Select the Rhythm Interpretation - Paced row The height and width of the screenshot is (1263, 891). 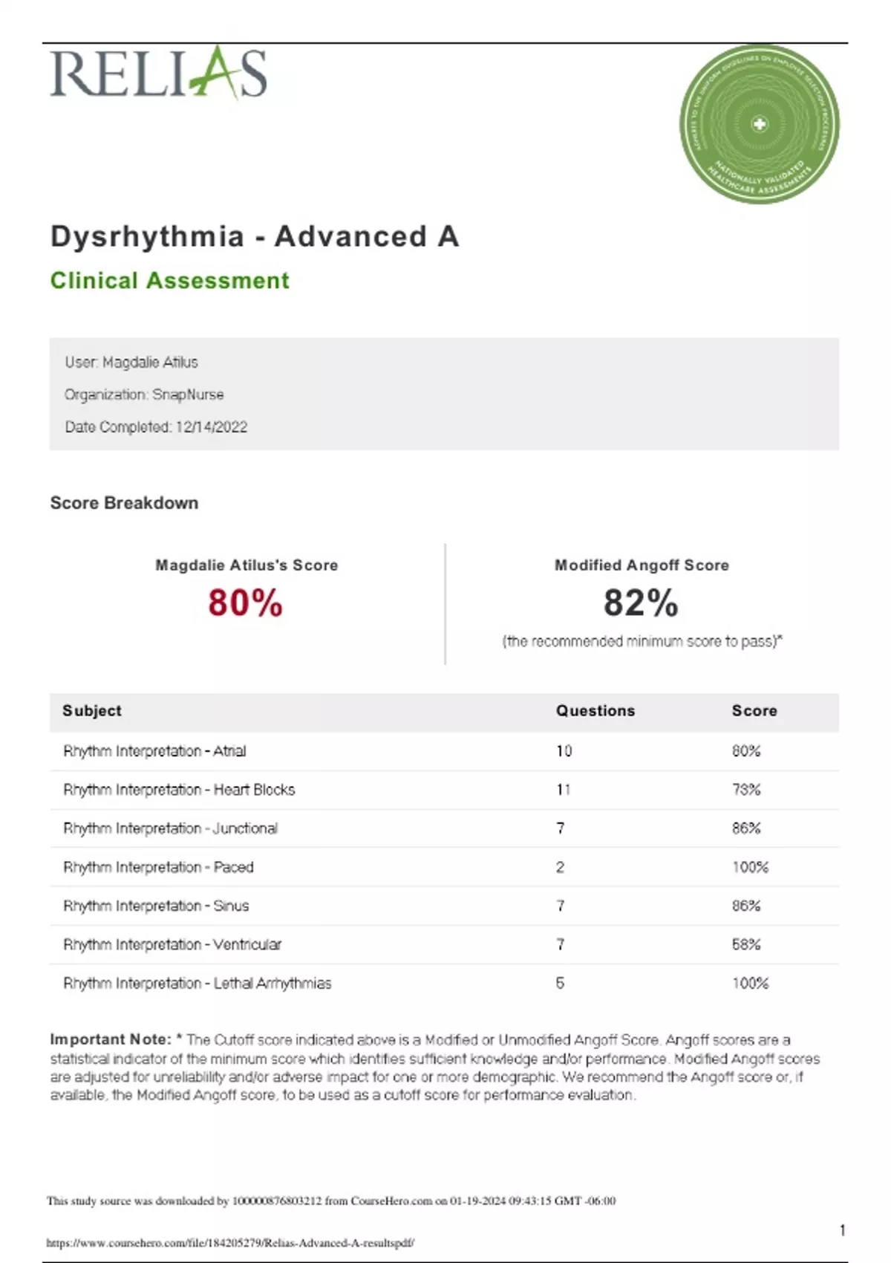point(158,867)
